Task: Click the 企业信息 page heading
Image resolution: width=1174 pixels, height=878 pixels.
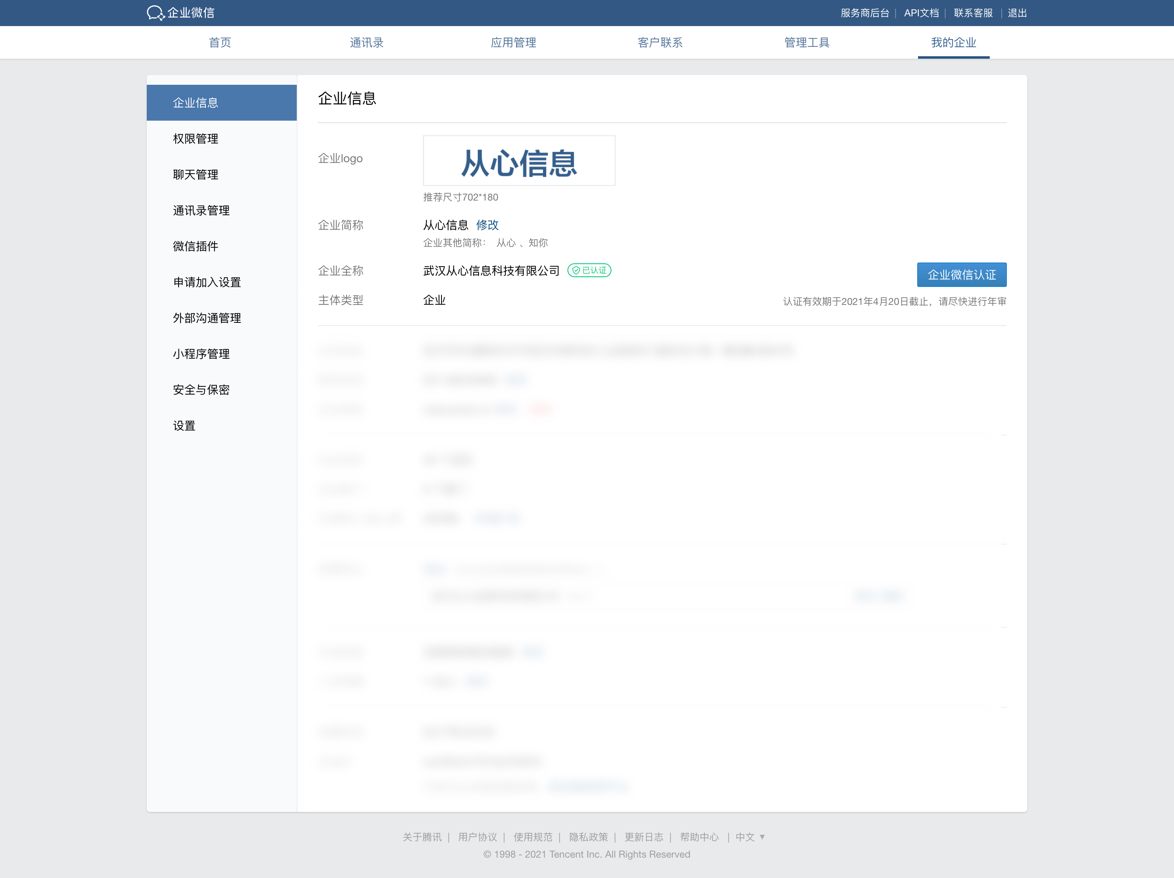Action: [x=346, y=98]
